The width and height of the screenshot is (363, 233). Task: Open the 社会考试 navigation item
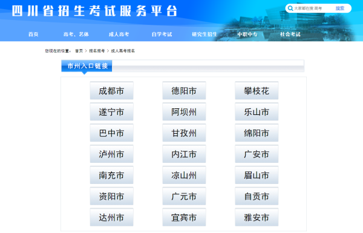290,34
